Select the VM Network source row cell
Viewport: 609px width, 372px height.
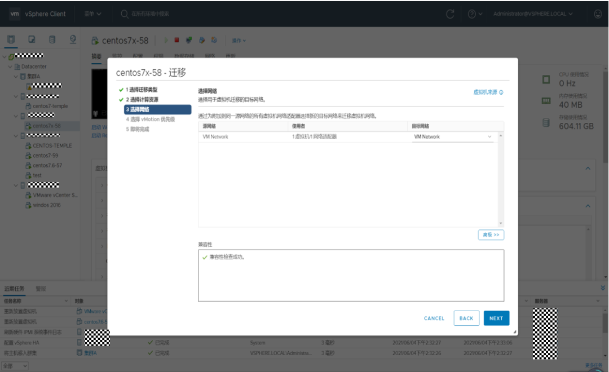point(215,137)
